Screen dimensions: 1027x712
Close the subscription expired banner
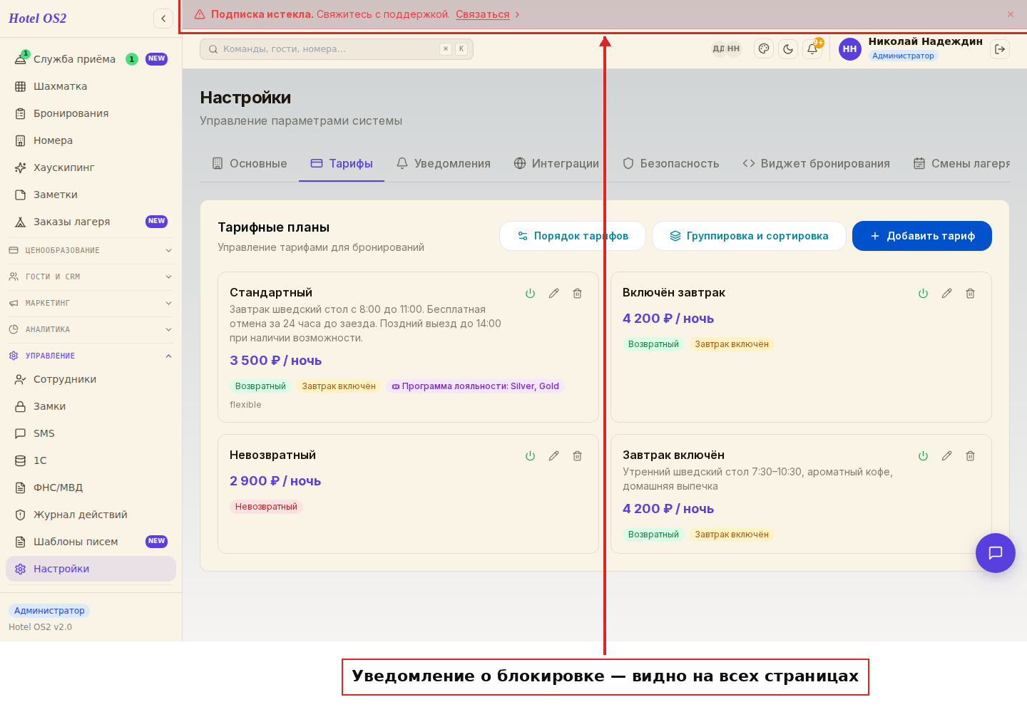(1011, 14)
